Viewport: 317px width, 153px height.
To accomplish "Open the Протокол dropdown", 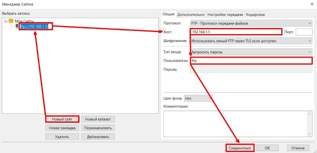I will (x=251, y=23).
